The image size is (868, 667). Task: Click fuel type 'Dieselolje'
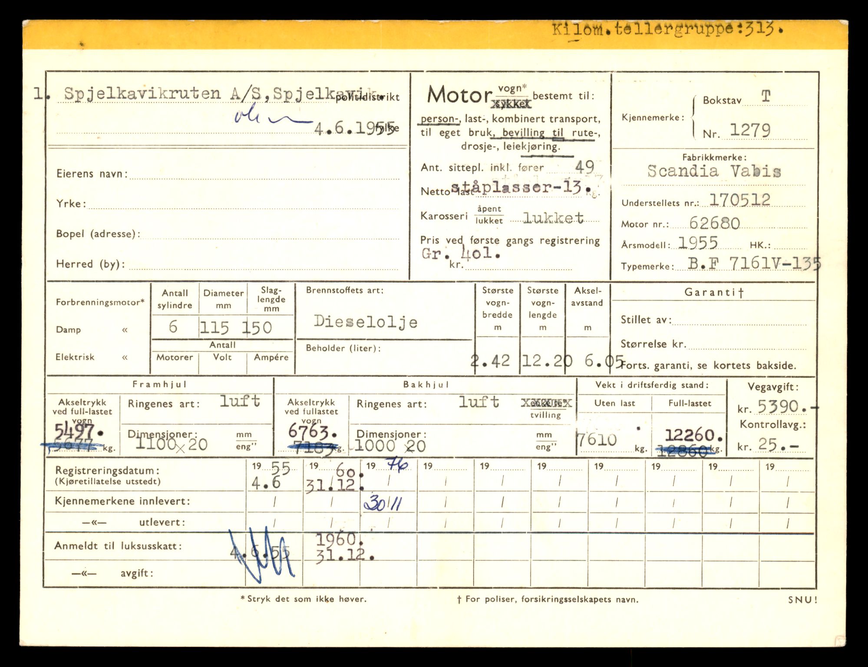[x=366, y=321]
